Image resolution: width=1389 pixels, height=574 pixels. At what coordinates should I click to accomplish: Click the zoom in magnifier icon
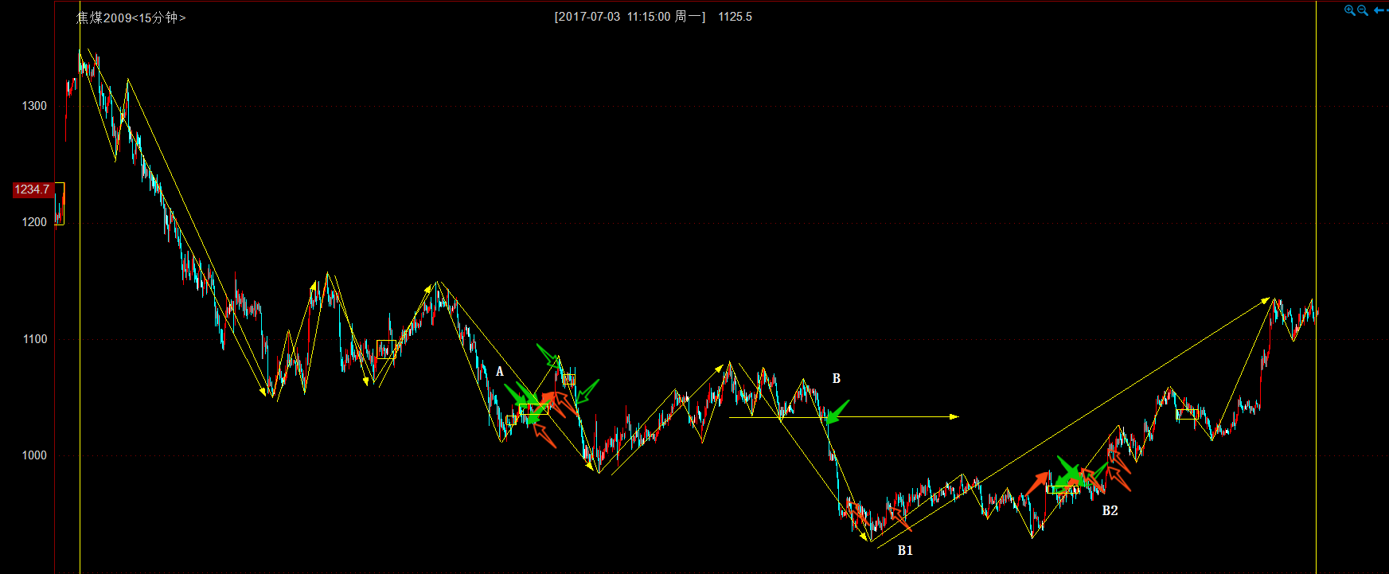click(x=1349, y=10)
